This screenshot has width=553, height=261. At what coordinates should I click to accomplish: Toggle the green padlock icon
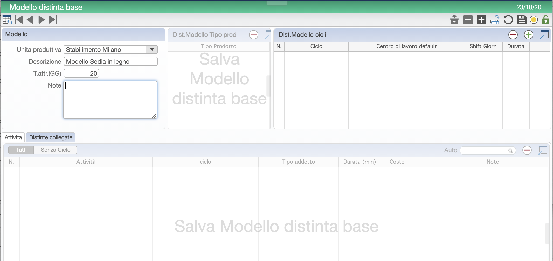point(546,20)
